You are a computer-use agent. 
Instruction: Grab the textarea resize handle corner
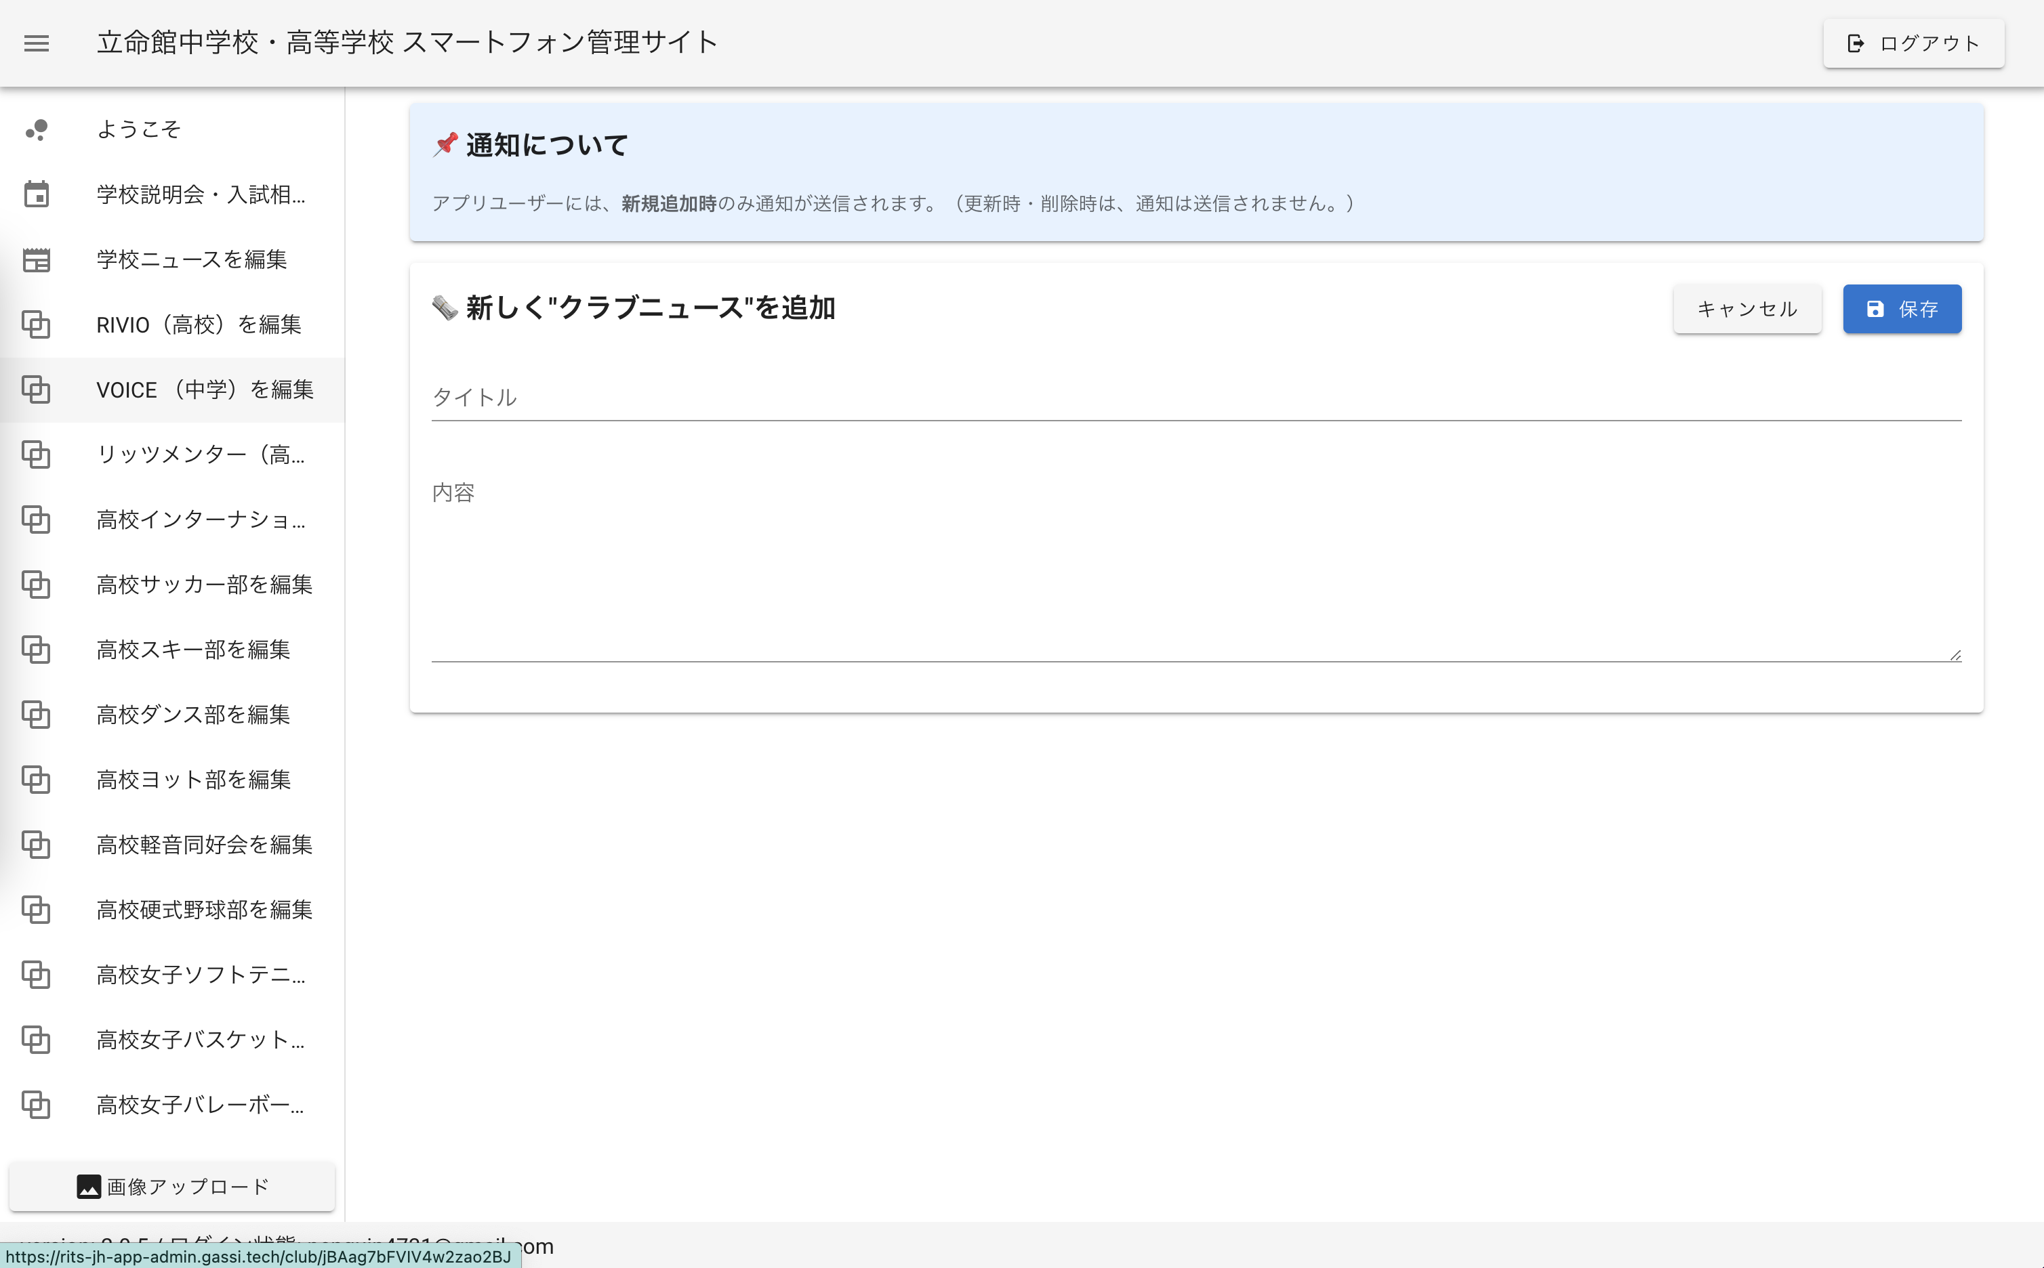click(x=1955, y=655)
